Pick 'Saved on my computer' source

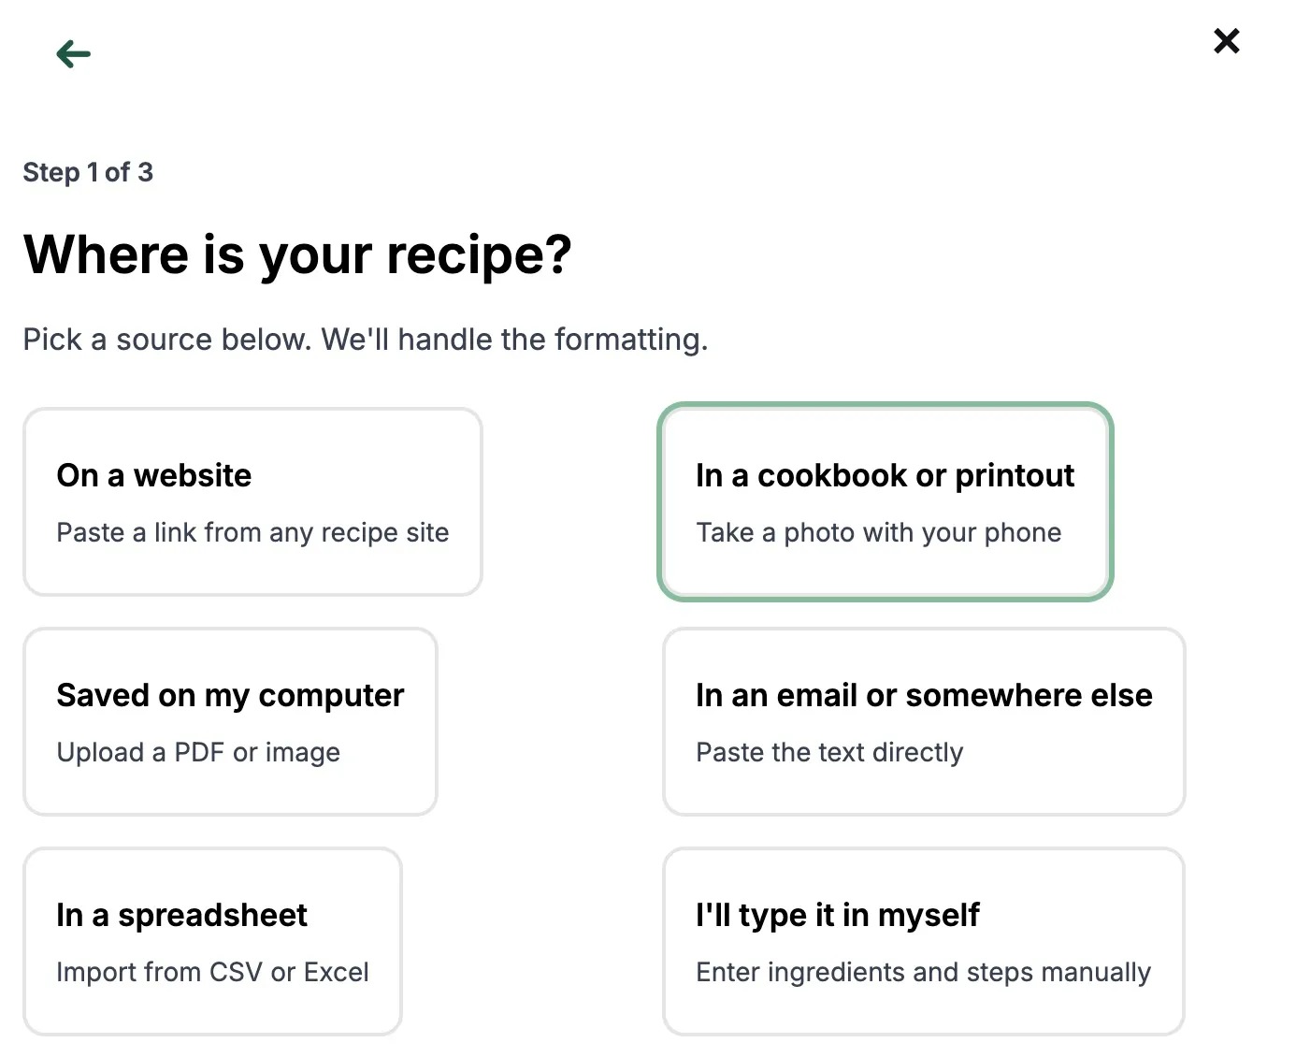point(230,721)
